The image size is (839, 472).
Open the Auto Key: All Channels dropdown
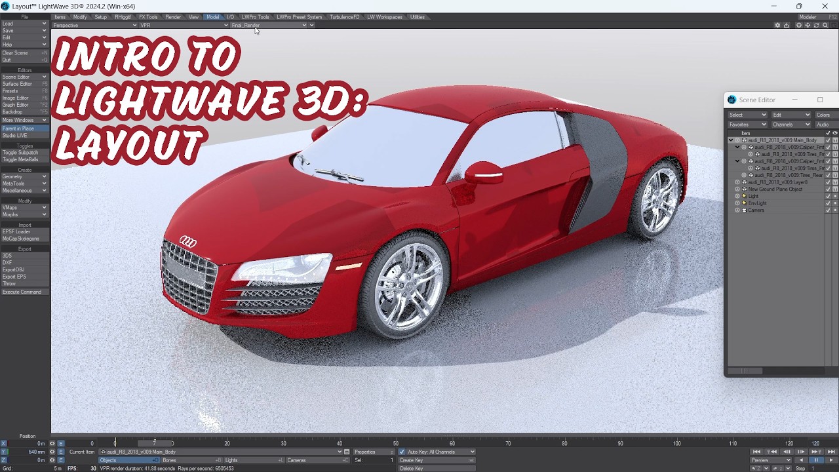440,452
